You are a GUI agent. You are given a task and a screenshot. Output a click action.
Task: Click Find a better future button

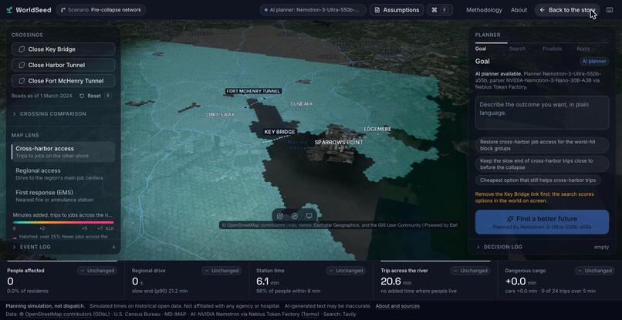tap(542, 222)
